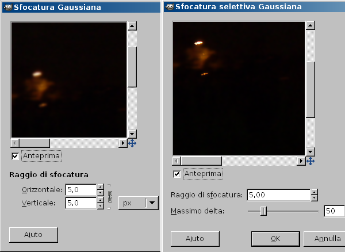345x252 pixels.
Task: Click scroll-up arrow of Sfocatura Gaussiana preview
Action: (x=132, y=26)
